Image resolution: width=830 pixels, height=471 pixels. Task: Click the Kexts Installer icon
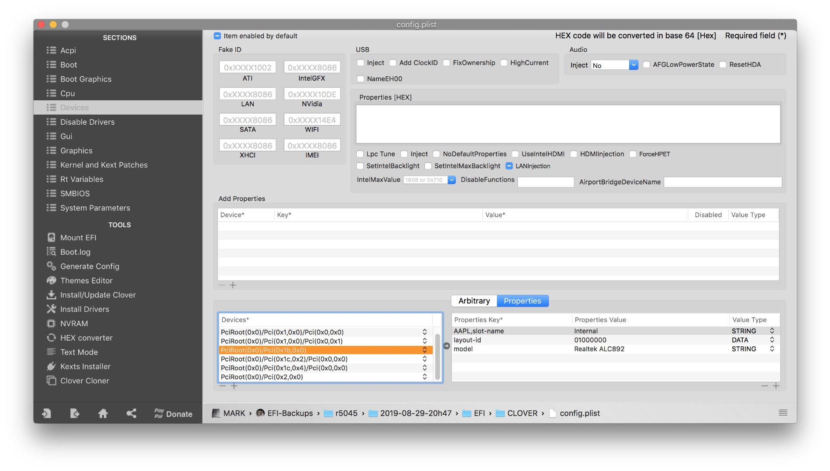point(51,366)
